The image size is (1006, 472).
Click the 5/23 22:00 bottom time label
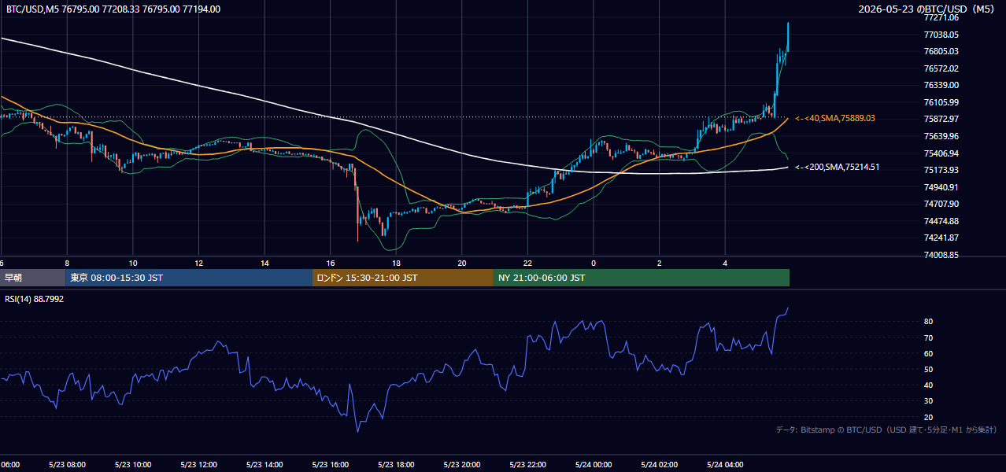[527, 465]
